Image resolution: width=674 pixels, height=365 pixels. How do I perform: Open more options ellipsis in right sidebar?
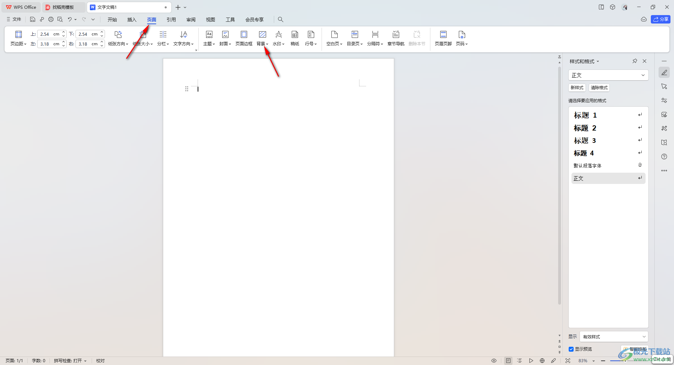(x=664, y=171)
